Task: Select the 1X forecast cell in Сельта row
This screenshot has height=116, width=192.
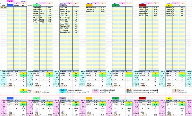Action: click(43, 10)
